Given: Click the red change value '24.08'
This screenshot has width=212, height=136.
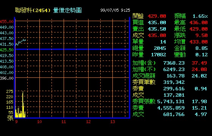Looking at the screenshot, I should point(199,70).
